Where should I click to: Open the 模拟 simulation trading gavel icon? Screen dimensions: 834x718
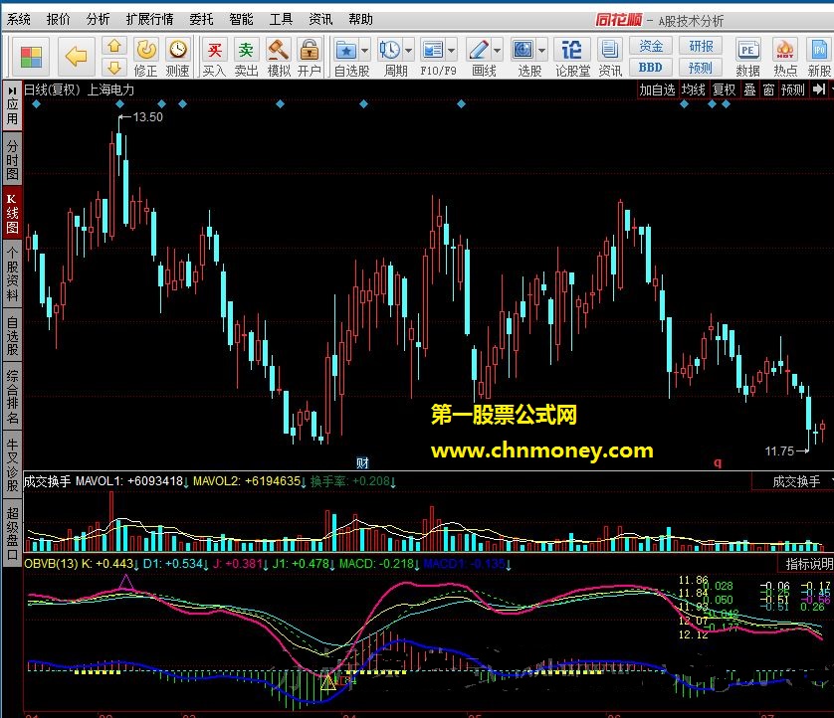[x=279, y=58]
